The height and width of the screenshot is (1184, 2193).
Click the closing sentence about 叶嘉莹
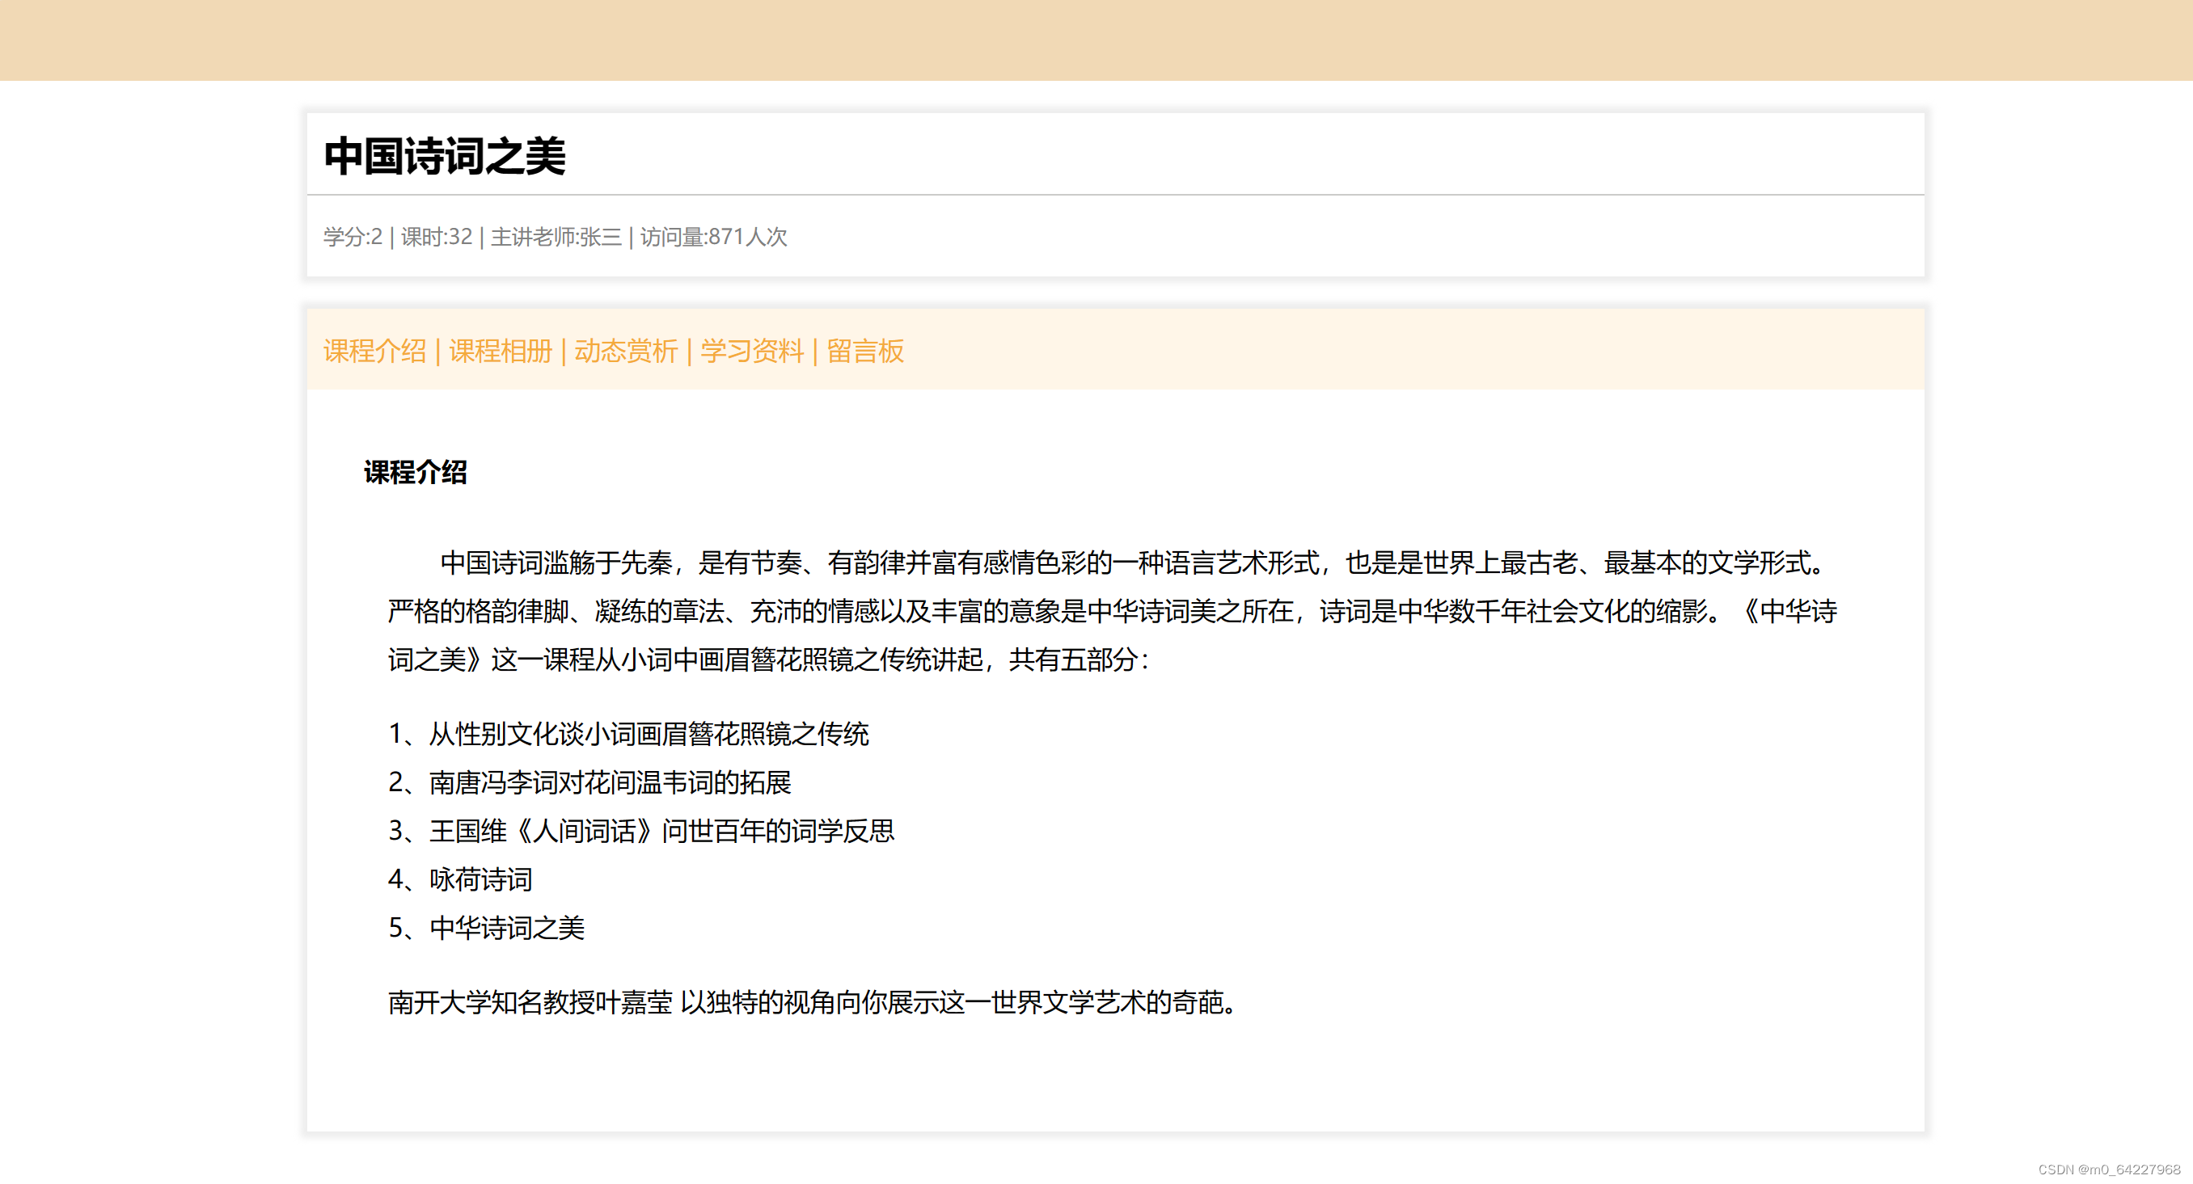point(813,1002)
